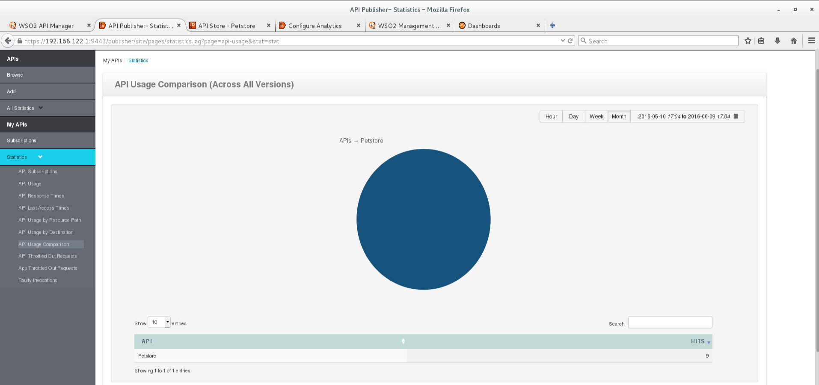
Task: Open API Usage by Destination
Action: coord(46,232)
